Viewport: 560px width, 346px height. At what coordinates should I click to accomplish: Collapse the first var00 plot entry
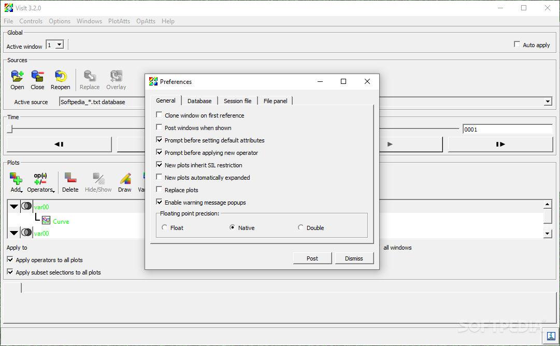pyautogui.click(x=13, y=206)
